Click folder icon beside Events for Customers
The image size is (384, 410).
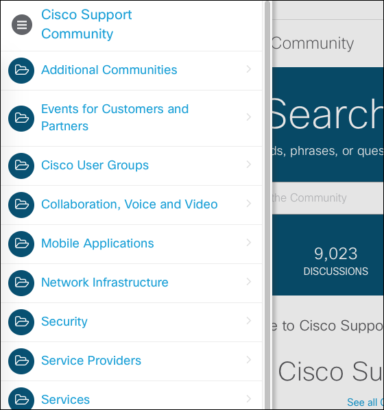click(21, 119)
